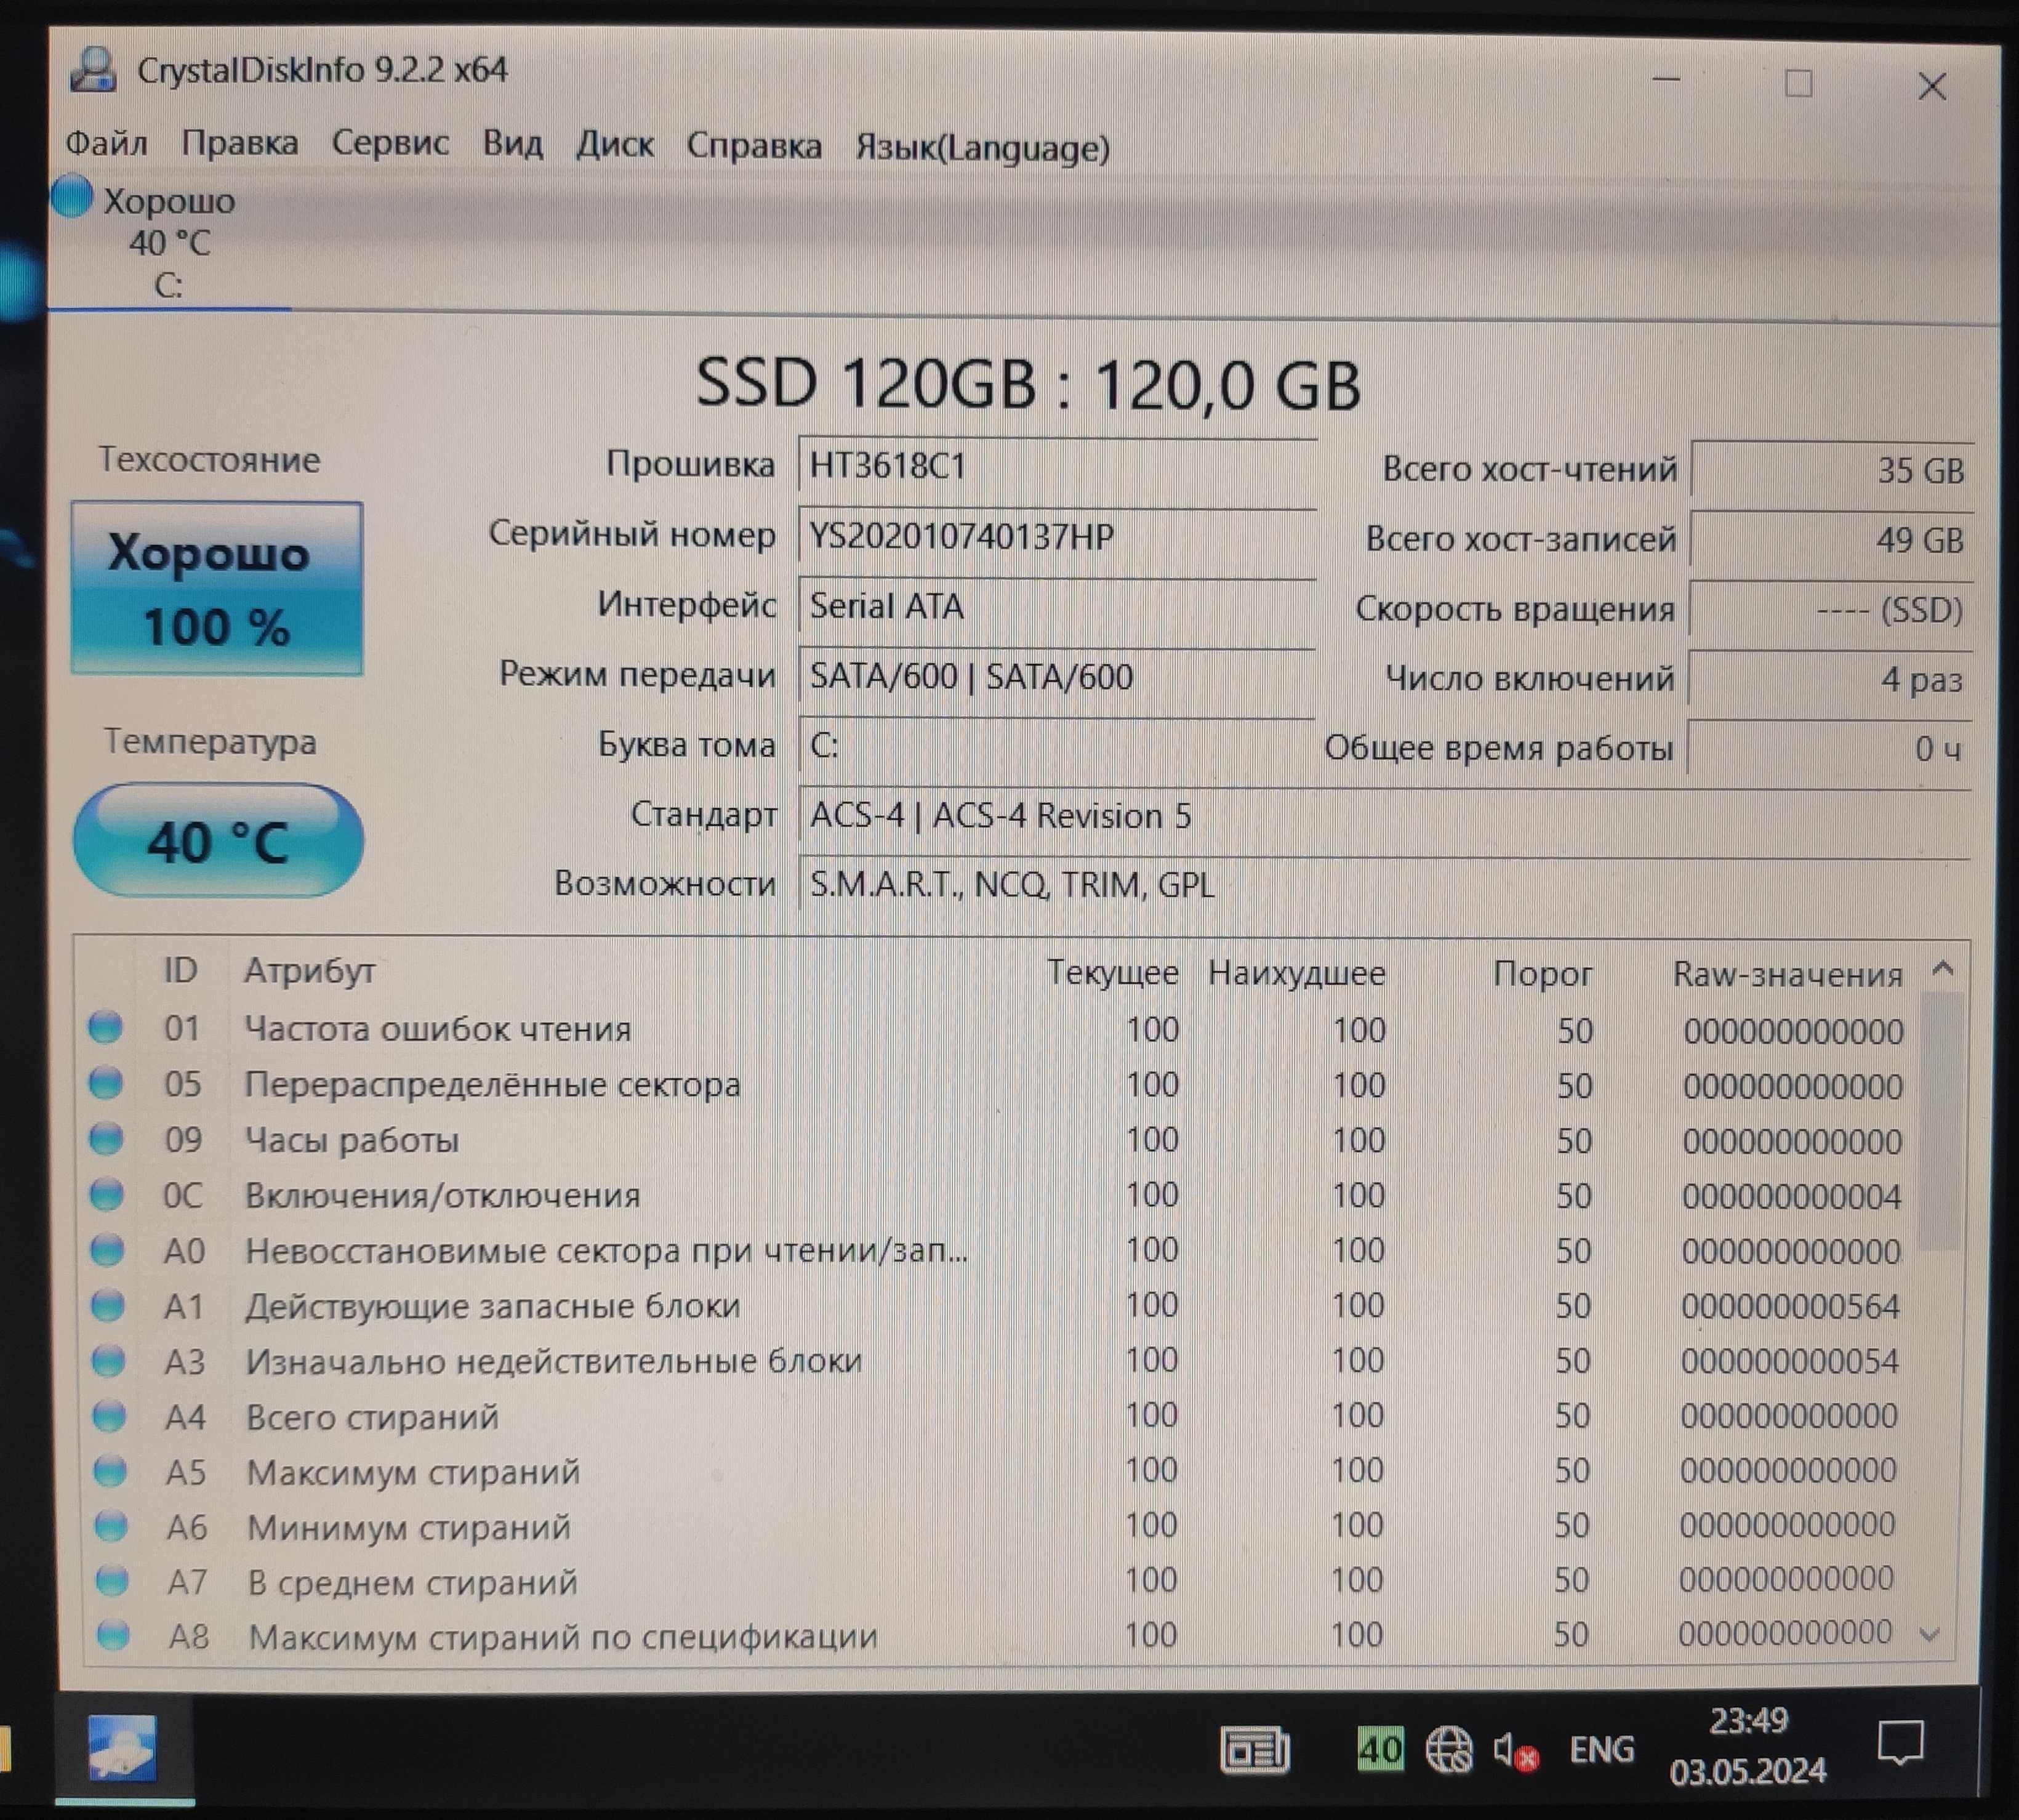The image size is (2019, 1820).
Task: Click the Raw-значения column header
Action: tap(1788, 974)
